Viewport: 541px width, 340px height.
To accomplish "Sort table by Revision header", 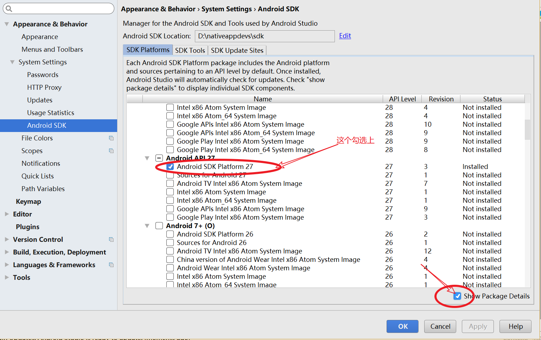I will click(x=441, y=99).
